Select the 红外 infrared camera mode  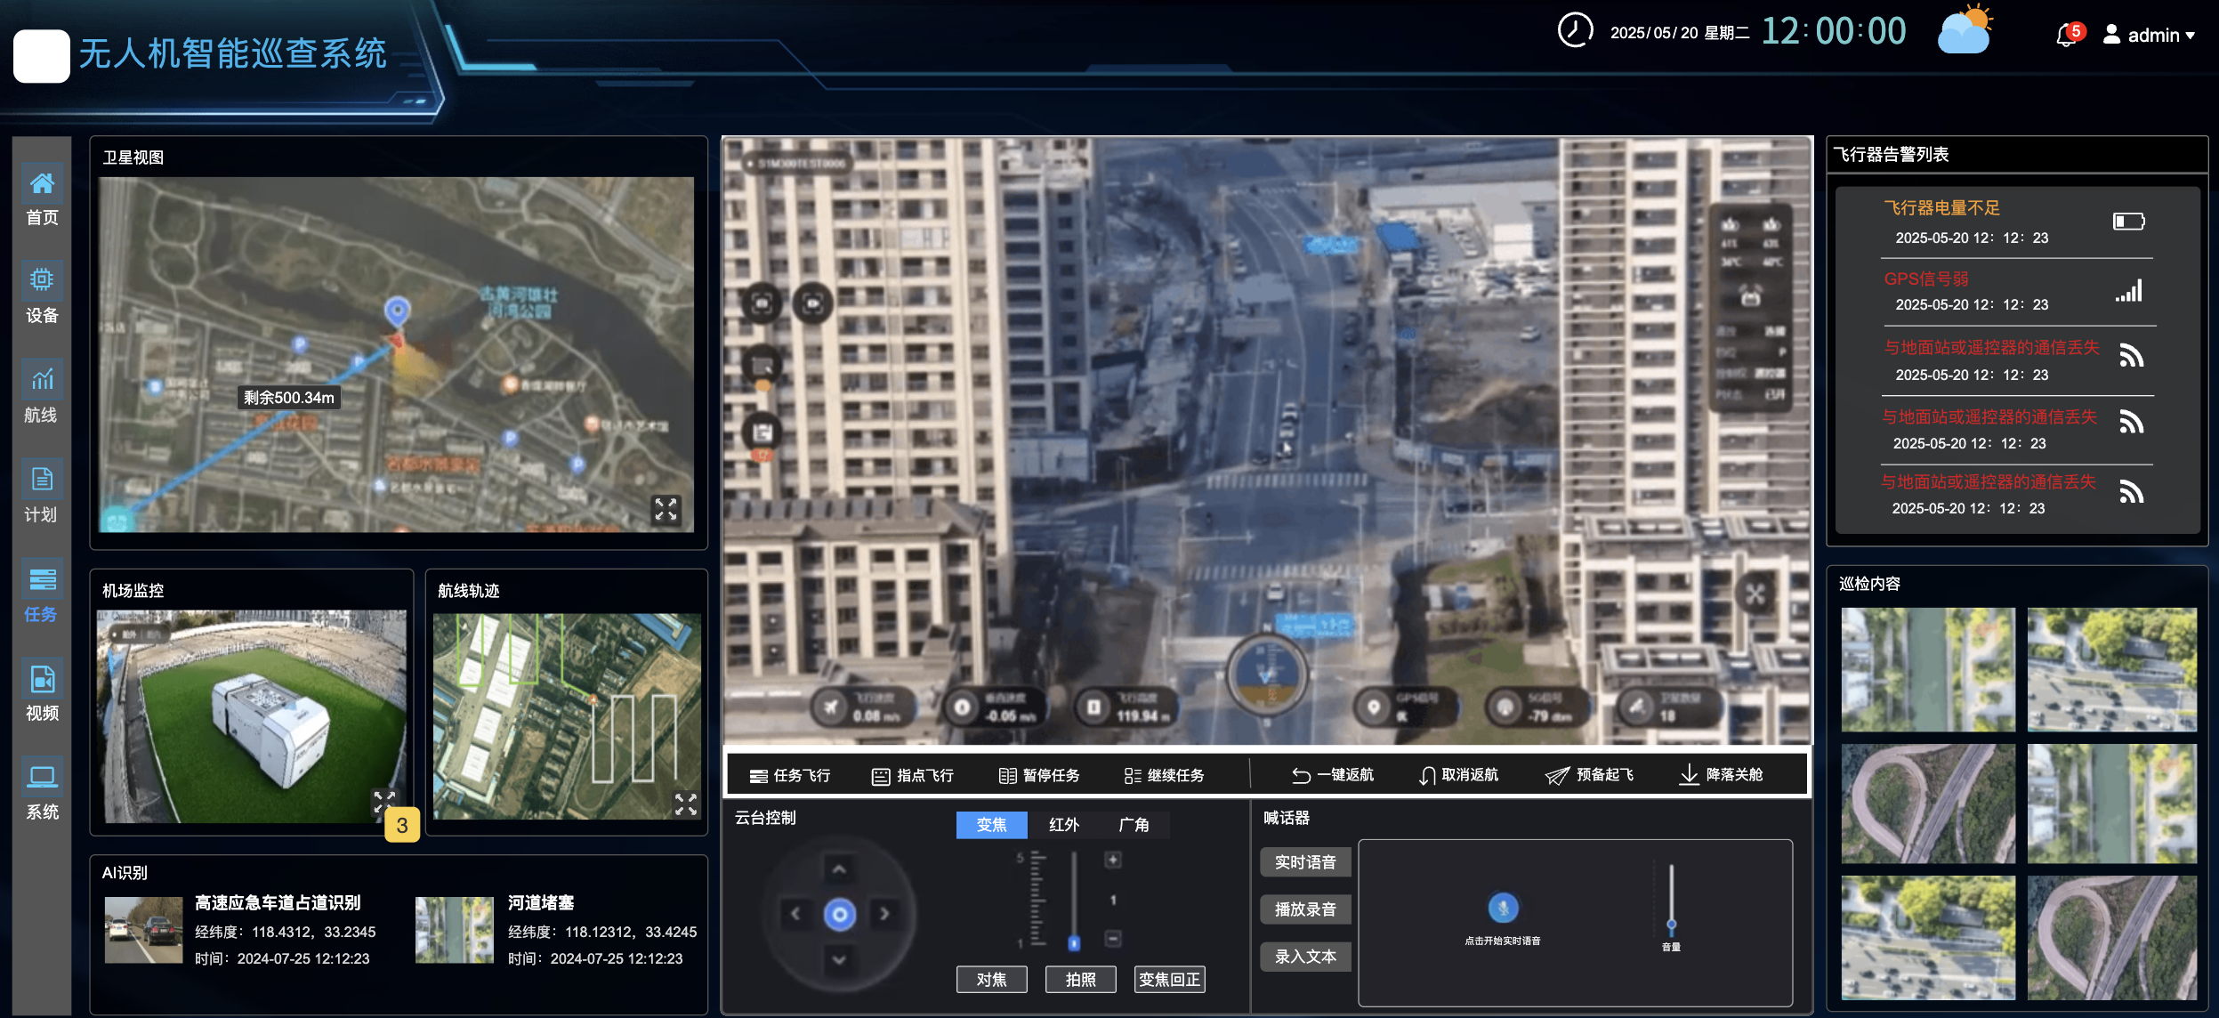1063,825
